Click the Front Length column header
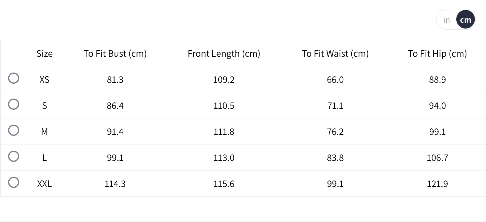The width and height of the screenshot is (486, 222). click(224, 54)
